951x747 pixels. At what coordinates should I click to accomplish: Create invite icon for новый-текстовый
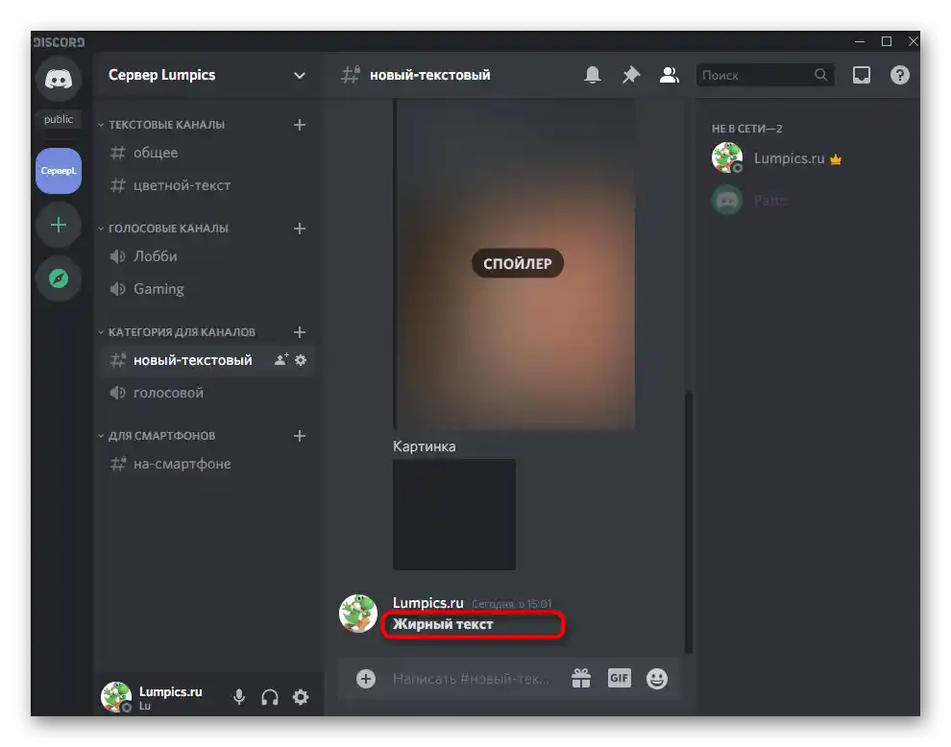280,359
